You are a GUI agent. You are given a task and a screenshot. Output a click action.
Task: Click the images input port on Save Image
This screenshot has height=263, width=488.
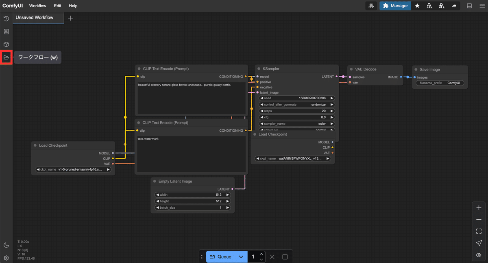(x=414, y=77)
